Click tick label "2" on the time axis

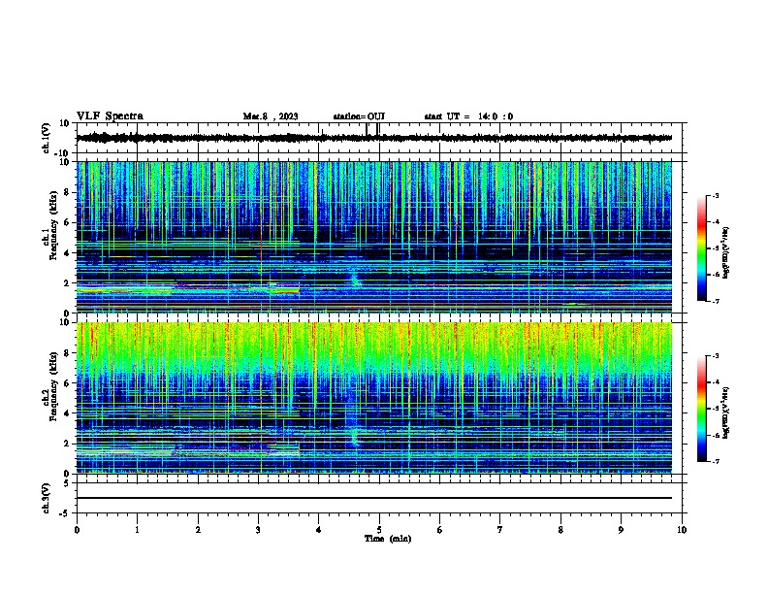198,530
